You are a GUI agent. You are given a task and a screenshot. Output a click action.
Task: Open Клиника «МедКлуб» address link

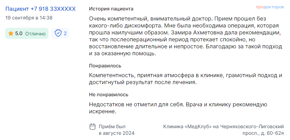[223, 130]
